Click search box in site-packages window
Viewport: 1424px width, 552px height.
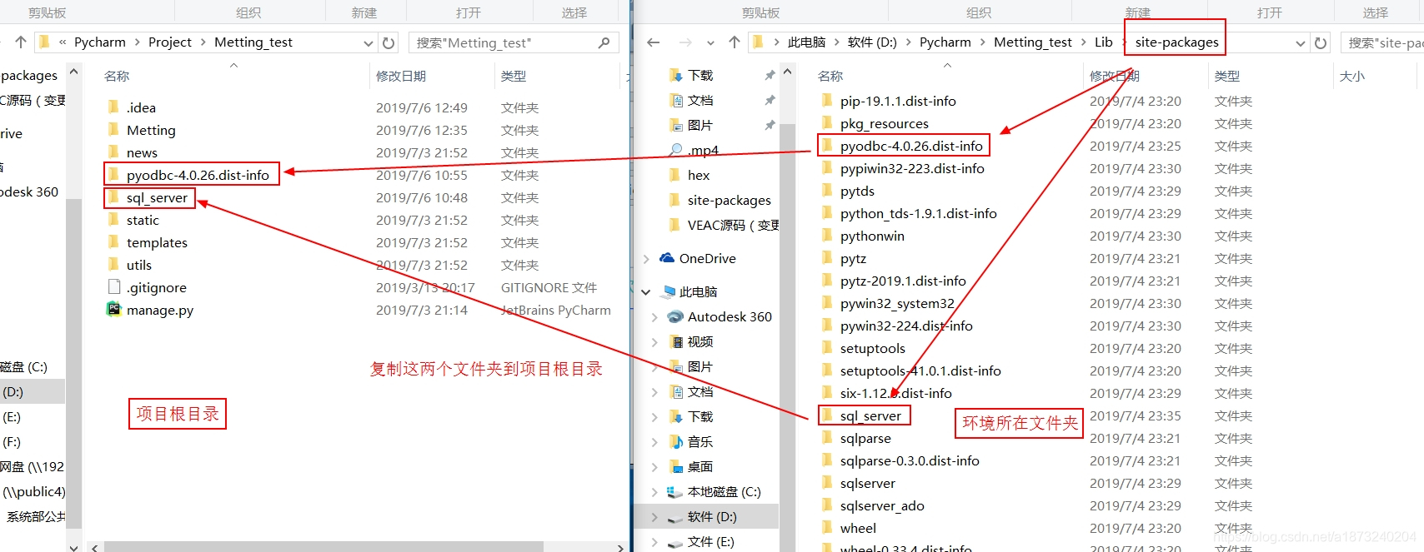(1381, 42)
